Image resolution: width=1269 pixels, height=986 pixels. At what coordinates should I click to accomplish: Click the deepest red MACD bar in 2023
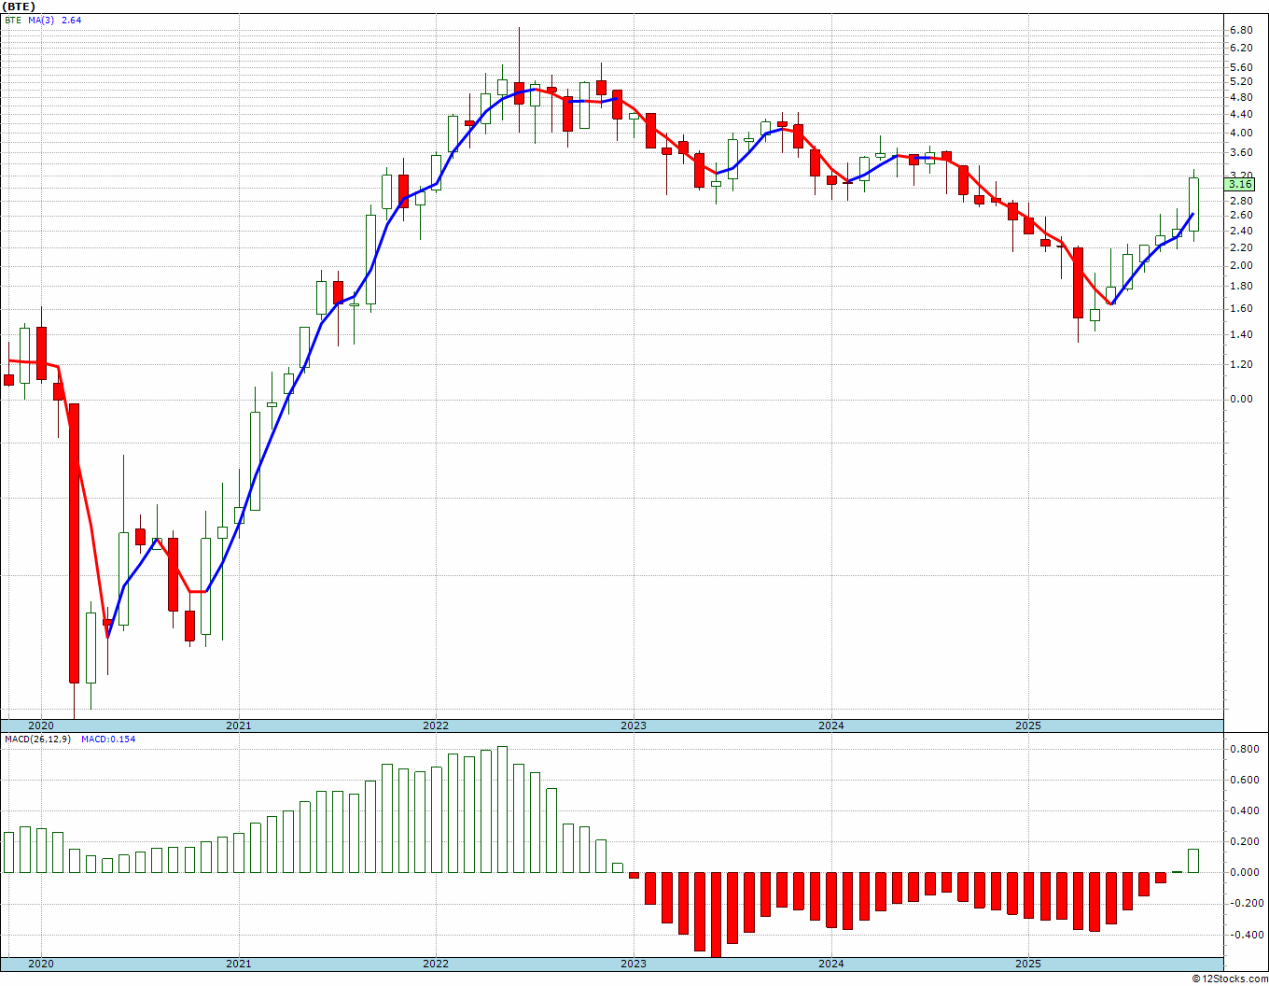tap(716, 914)
